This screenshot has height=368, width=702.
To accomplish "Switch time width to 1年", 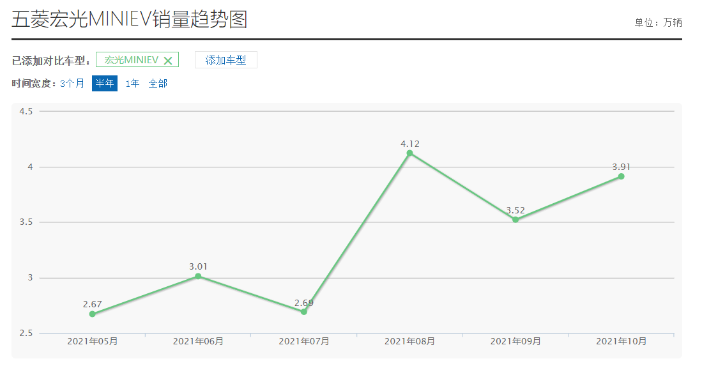I will click(x=132, y=83).
